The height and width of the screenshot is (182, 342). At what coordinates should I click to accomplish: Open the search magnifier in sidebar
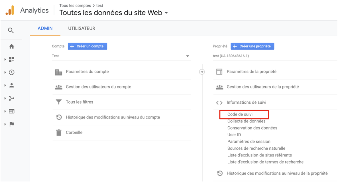pyautogui.click(x=11, y=30)
